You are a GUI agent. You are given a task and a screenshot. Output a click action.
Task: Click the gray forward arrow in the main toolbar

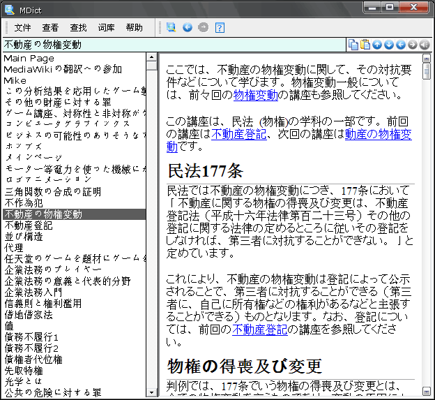click(203, 27)
